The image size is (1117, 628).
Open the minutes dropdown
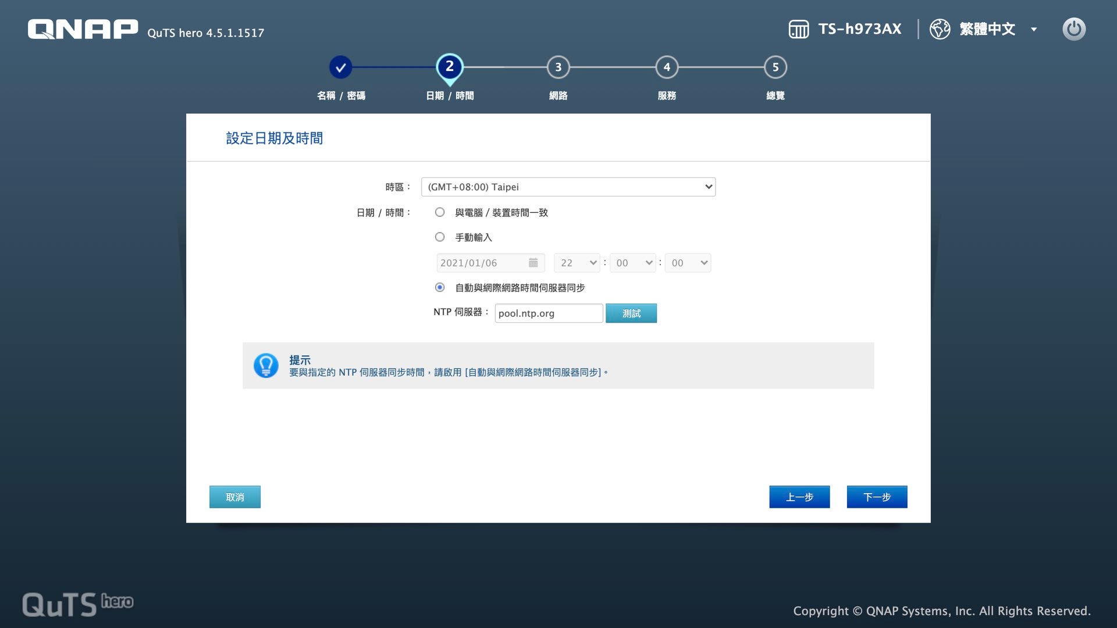point(633,263)
